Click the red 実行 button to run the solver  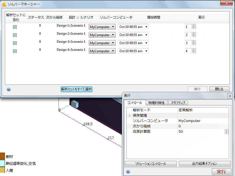click(x=221, y=171)
